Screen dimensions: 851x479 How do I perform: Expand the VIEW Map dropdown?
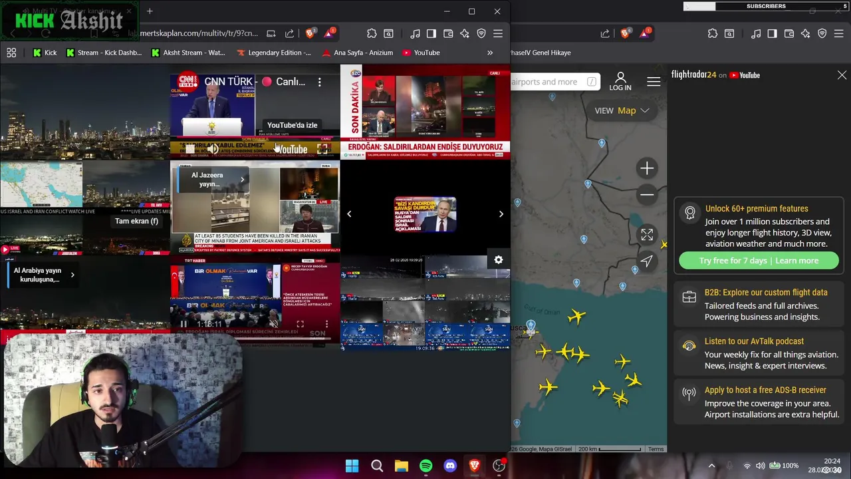pyautogui.click(x=622, y=110)
